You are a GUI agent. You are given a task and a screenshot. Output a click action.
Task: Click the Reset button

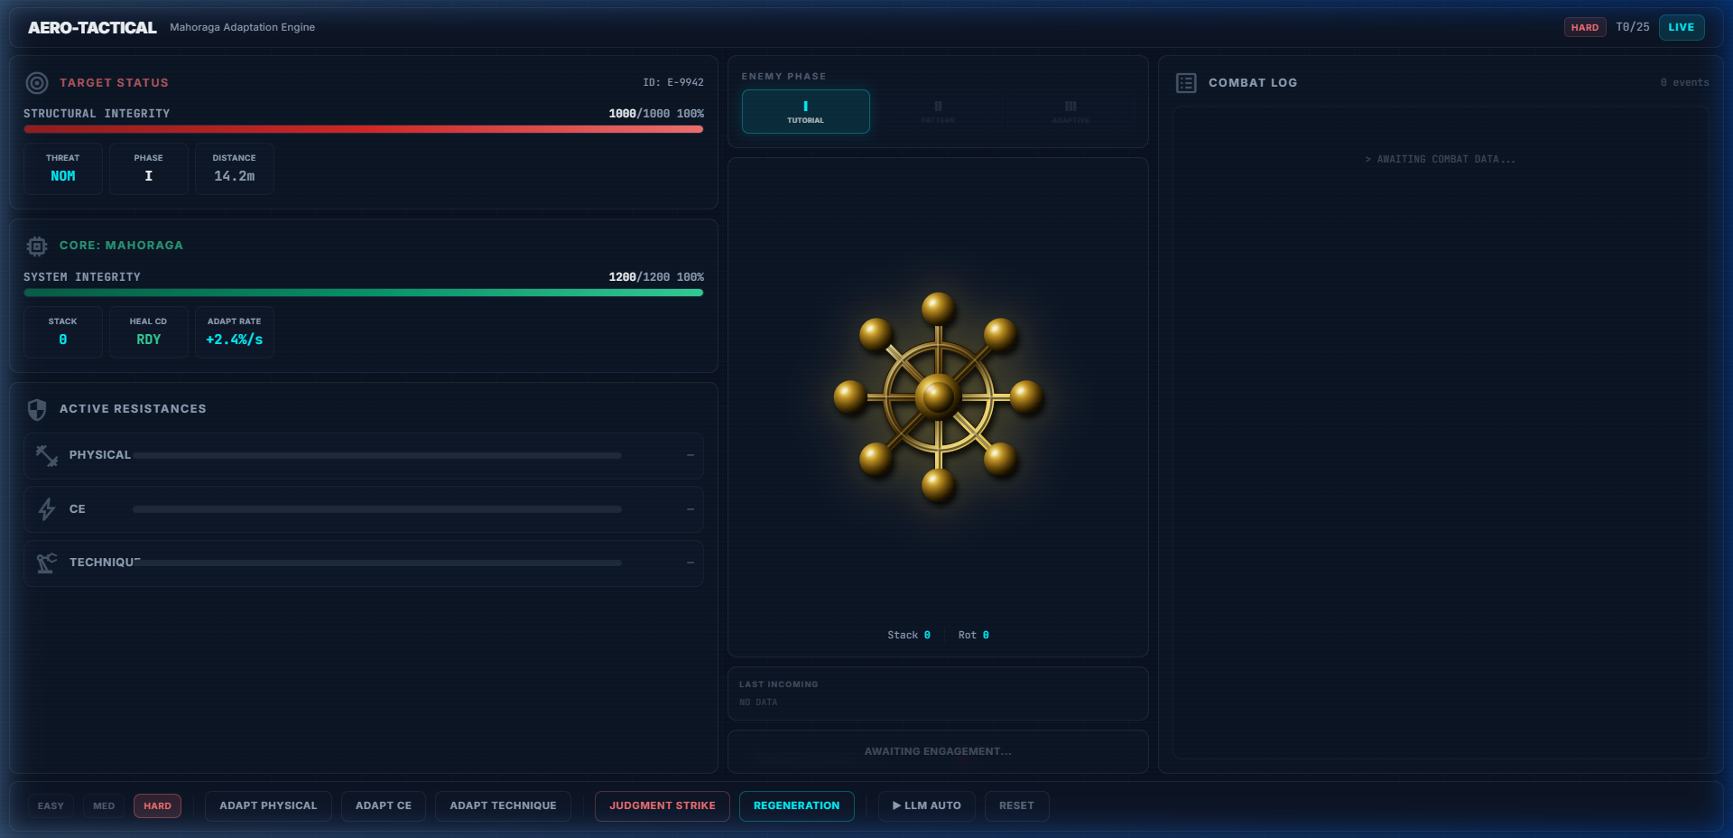(x=1016, y=805)
